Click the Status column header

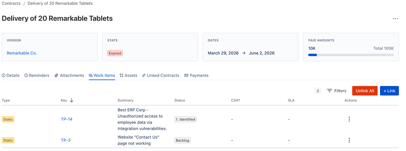point(180,101)
